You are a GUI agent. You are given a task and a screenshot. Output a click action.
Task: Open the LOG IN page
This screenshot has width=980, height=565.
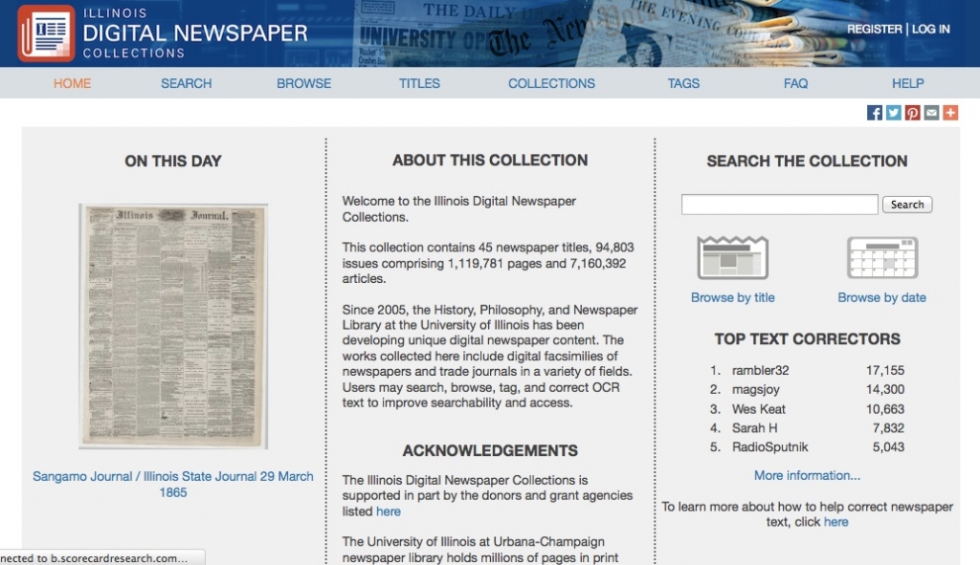929,29
